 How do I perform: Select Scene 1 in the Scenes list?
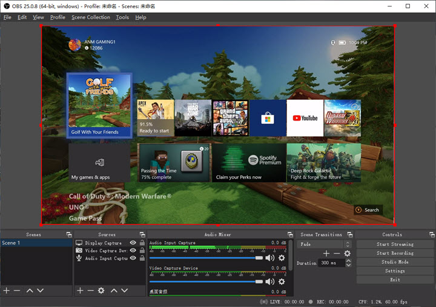click(12, 243)
